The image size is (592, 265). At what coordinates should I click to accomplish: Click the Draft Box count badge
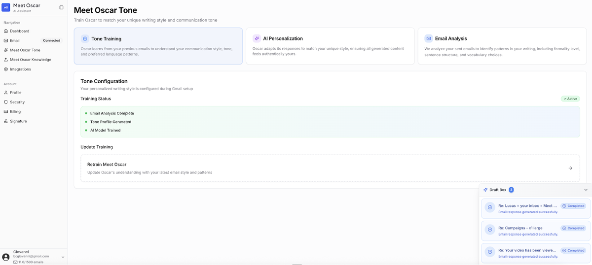click(x=511, y=190)
